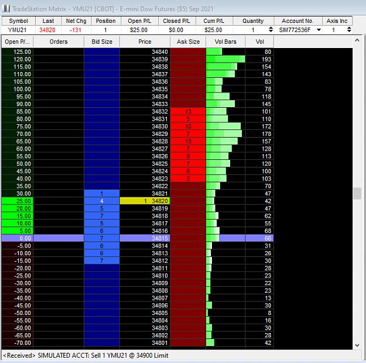
Task: Click the 25.00 green Open P/L cell
Action: tap(18, 201)
